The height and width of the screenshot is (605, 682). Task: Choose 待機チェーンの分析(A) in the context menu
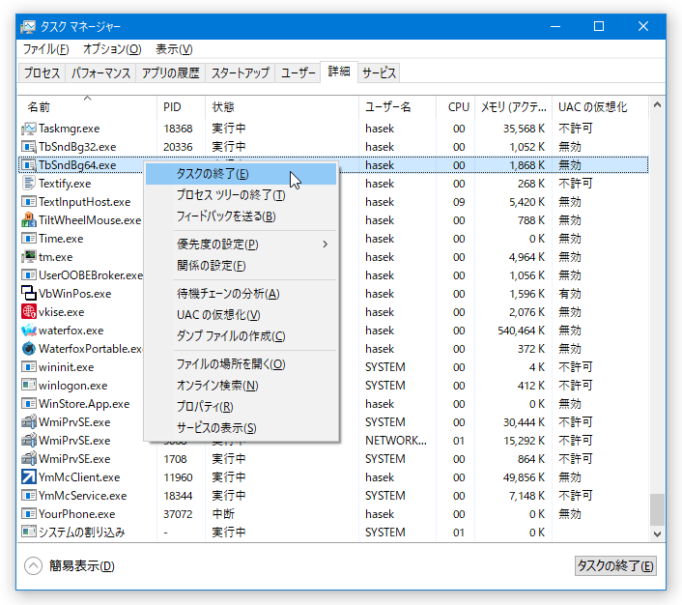241,294
